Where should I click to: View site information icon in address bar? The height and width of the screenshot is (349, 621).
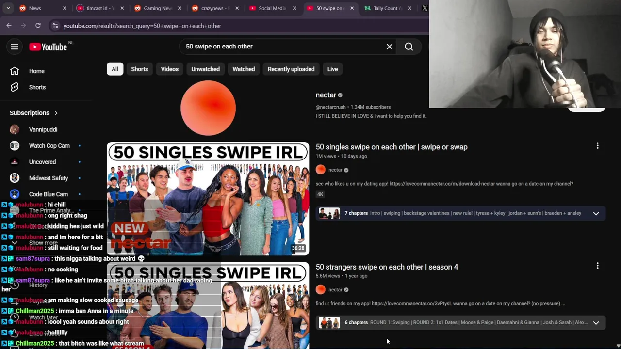(55, 26)
